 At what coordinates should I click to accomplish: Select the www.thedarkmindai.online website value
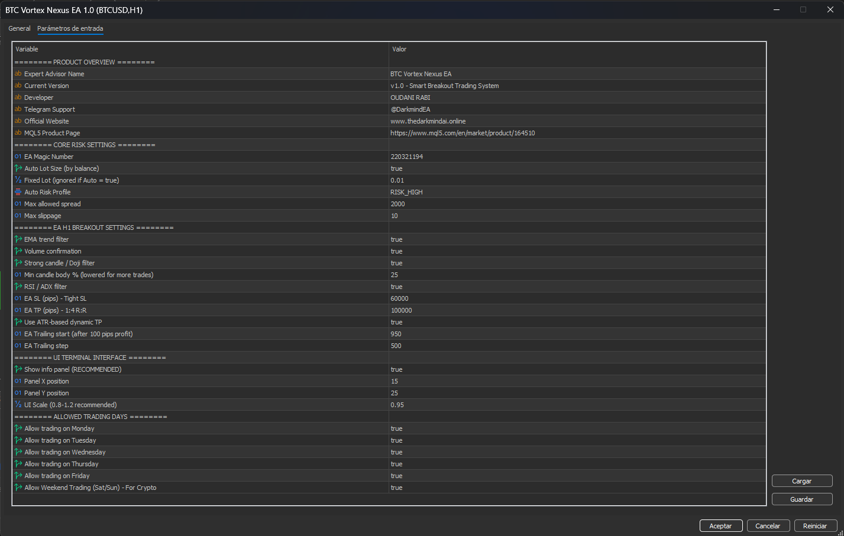tap(428, 121)
